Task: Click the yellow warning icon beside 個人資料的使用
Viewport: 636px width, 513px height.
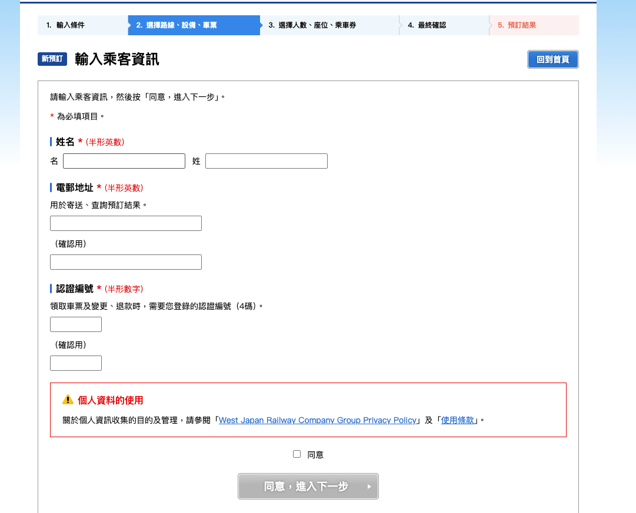Action: coord(68,400)
